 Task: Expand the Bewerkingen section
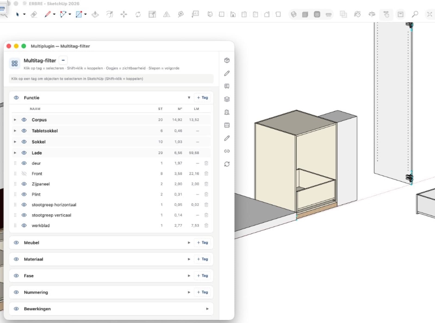pyautogui.click(x=207, y=309)
